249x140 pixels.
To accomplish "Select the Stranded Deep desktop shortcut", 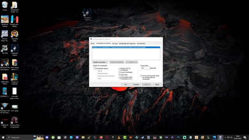I will [15, 35].
